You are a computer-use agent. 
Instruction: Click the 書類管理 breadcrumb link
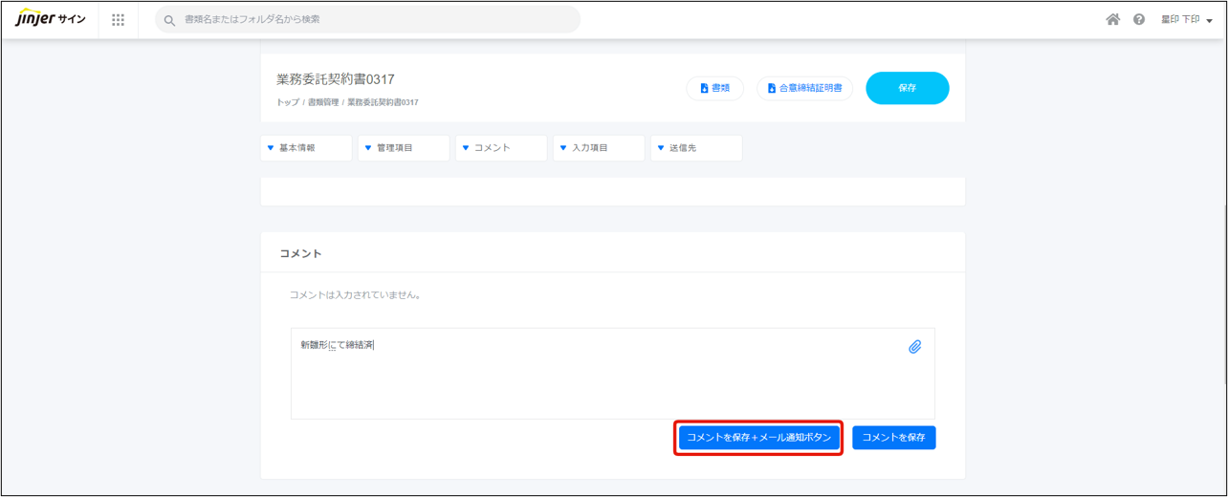point(323,102)
